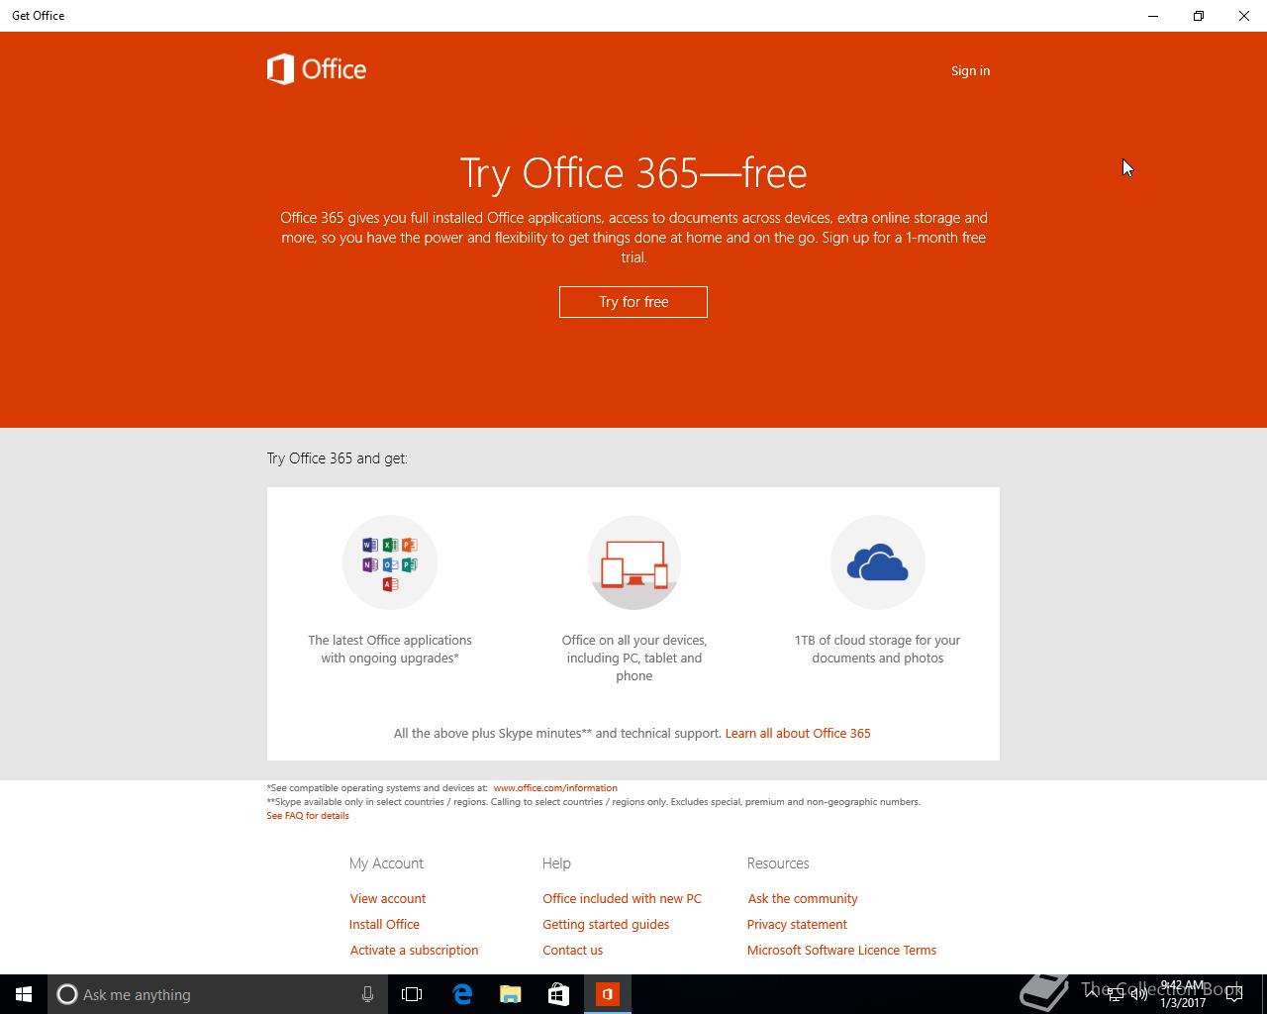Image resolution: width=1267 pixels, height=1014 pixels.
Task: Open Learn all about Office 365 link
Action: [798, 734]
